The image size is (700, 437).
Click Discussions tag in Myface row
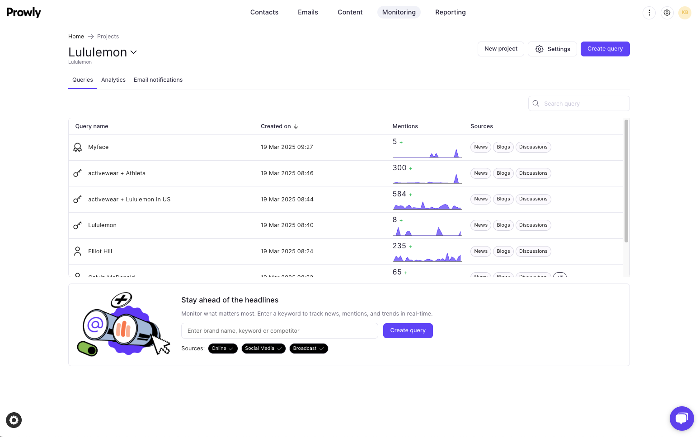click(x=533, y=147)
